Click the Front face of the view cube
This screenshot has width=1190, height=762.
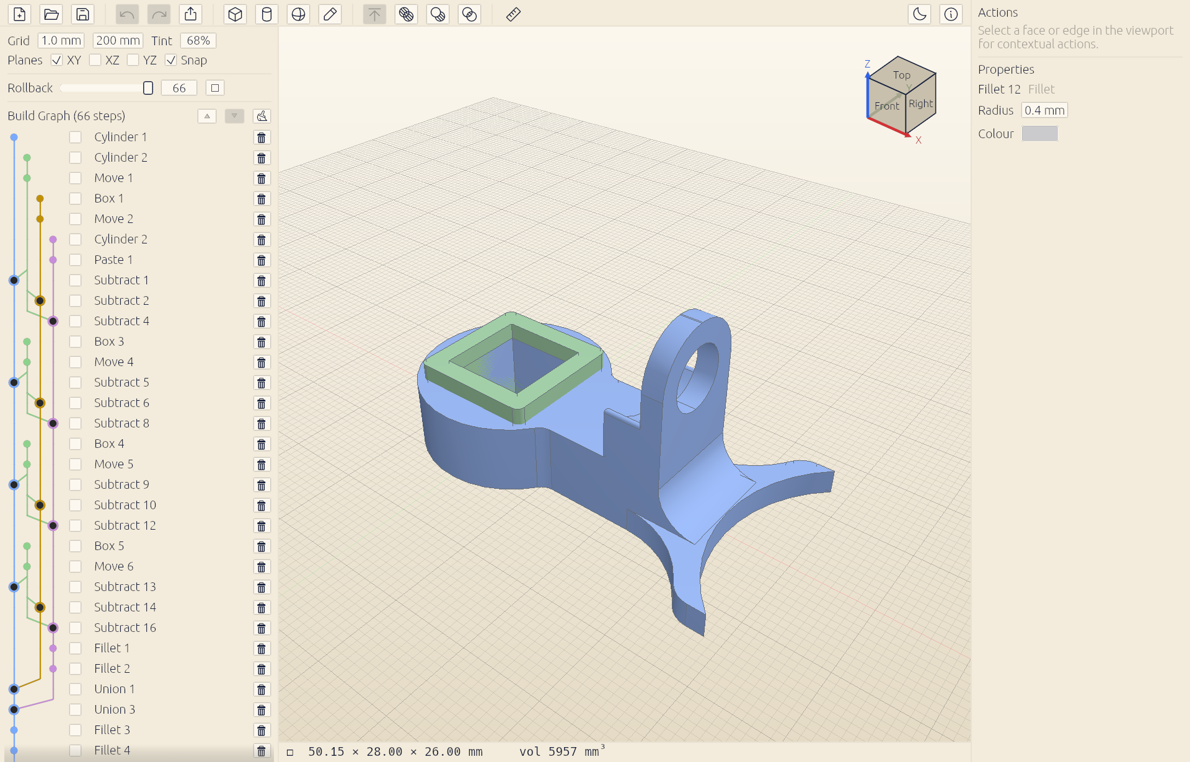coord(886,106)
